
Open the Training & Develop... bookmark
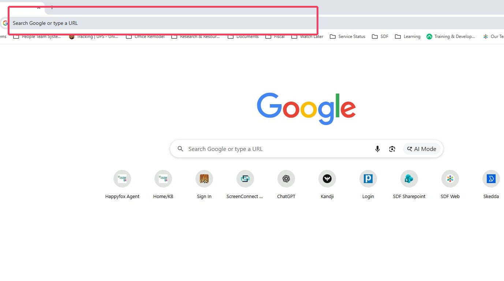(451, 37)
